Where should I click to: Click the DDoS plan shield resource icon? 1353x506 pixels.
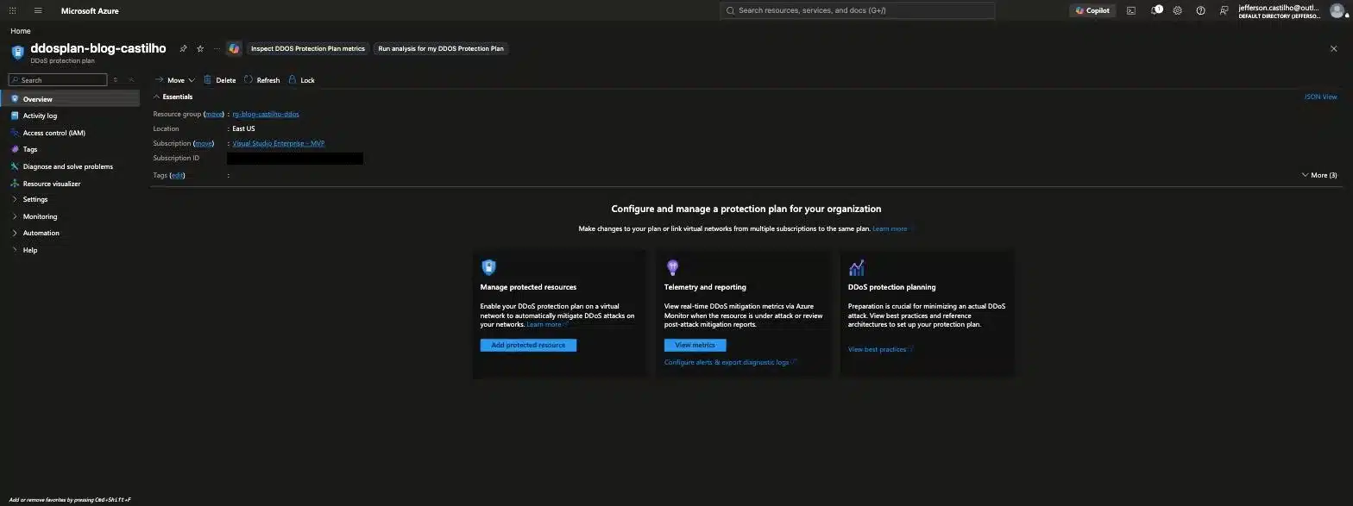tap(17, 52)
